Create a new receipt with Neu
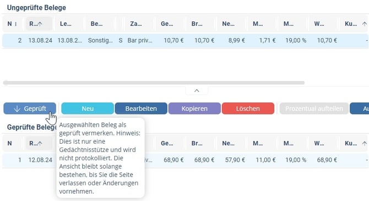Viewport: 369px width, 201px height. click(x=88, y=108)
